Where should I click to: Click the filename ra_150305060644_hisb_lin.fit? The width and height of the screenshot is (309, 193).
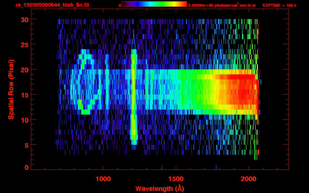[52, 5]
